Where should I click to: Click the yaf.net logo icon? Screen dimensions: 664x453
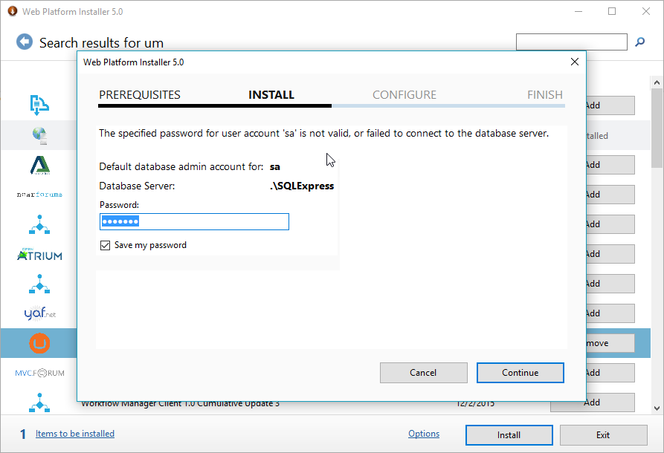pos(39,313)
